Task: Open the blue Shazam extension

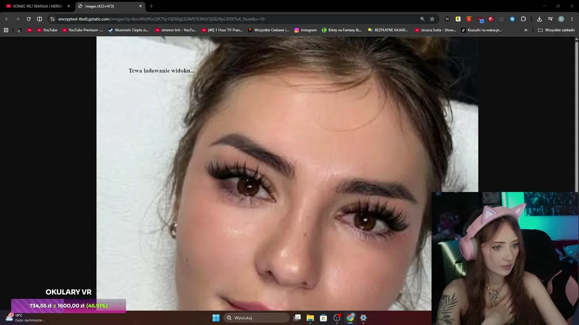Action: click(x=513, y=19)
